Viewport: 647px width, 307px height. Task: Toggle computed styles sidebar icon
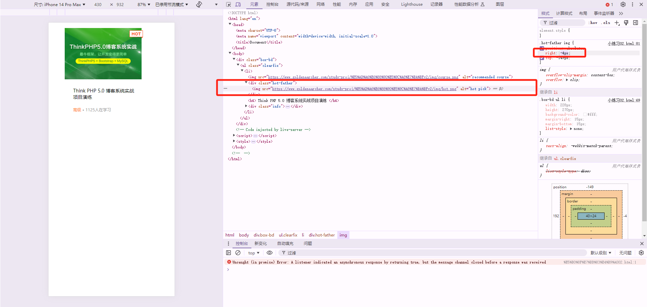coord(636,23)
